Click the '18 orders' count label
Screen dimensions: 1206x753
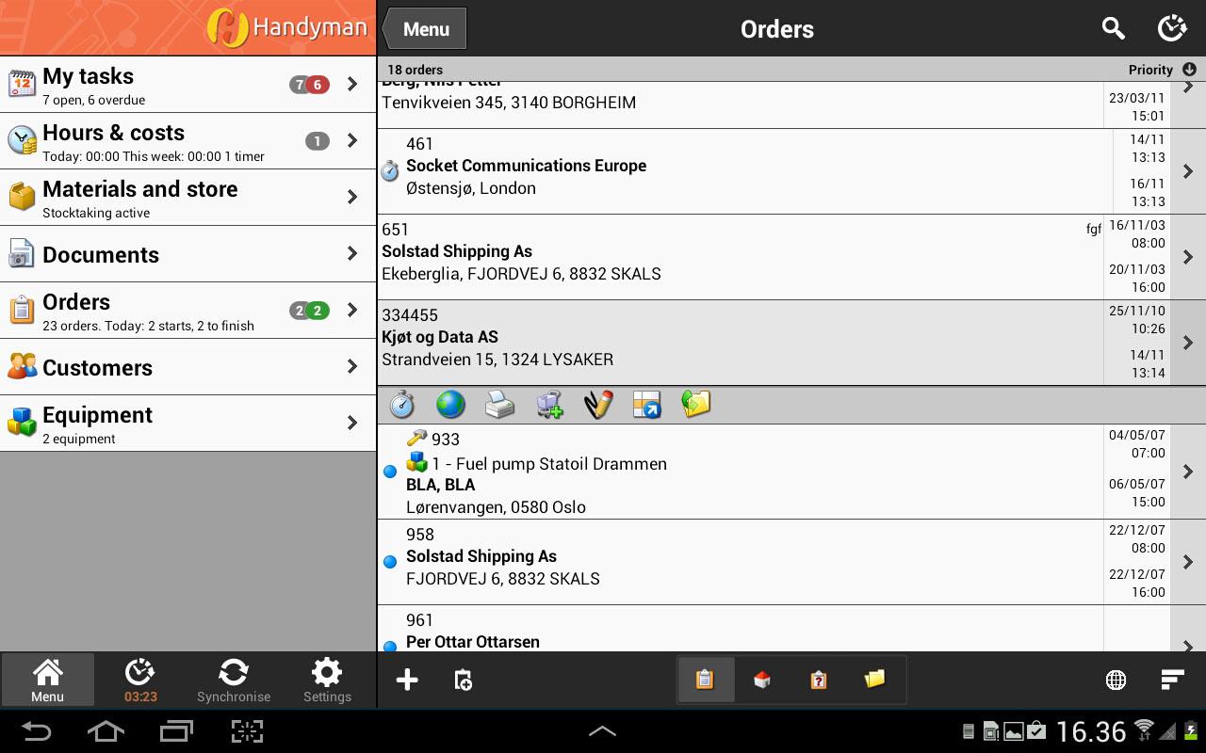[x=416, y=70]
